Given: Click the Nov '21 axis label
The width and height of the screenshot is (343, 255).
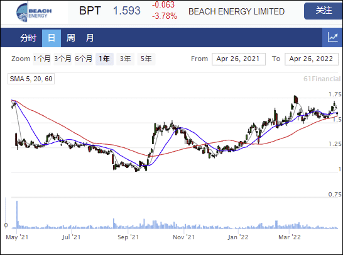Looking at the screenshot, I should click(x=183, y=237).
